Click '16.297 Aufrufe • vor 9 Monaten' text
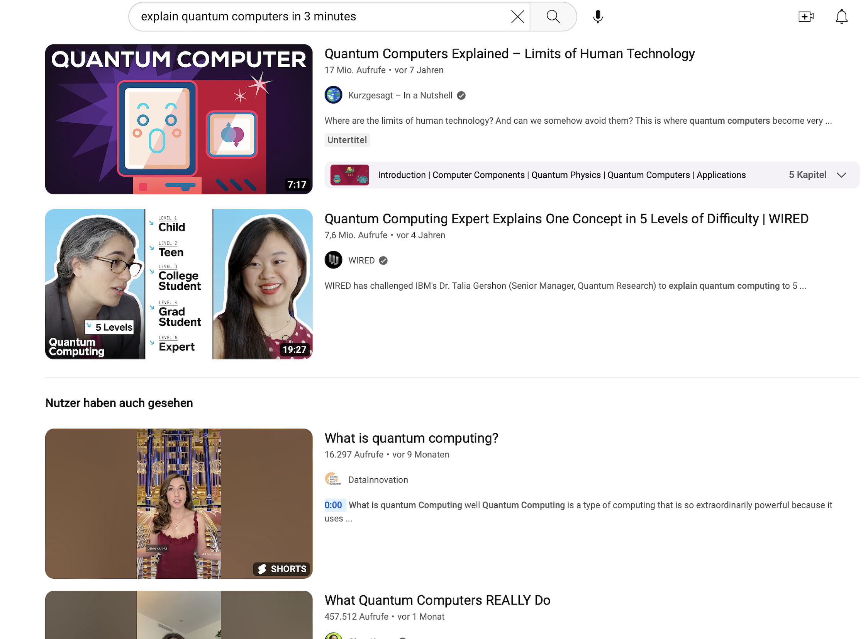Screen dimensions: 868x639 [x=387, y=454]
